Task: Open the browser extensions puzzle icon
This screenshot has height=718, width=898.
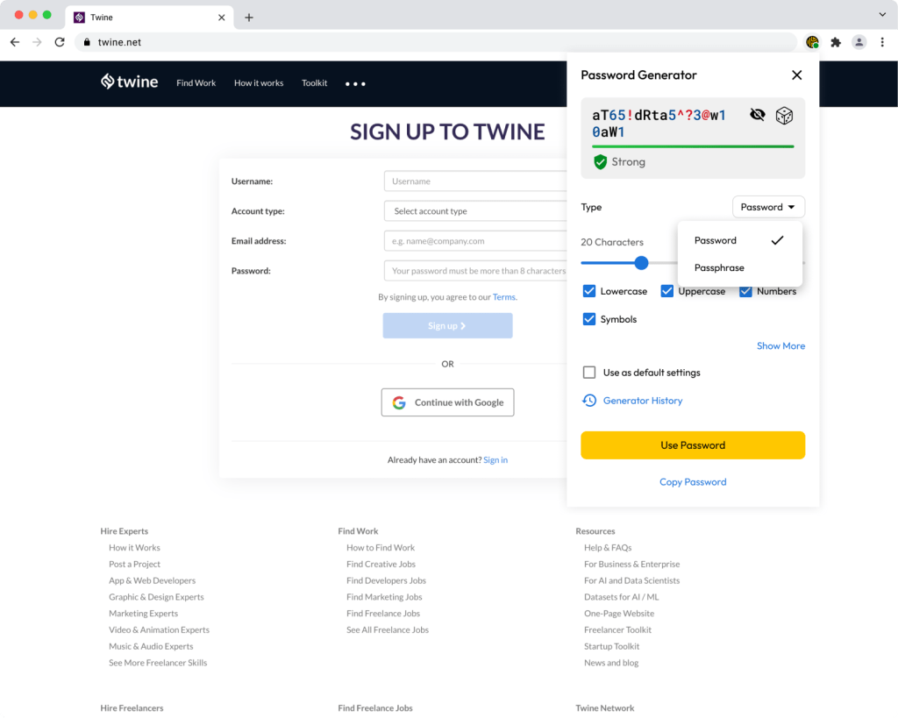Action: [836, 42]
